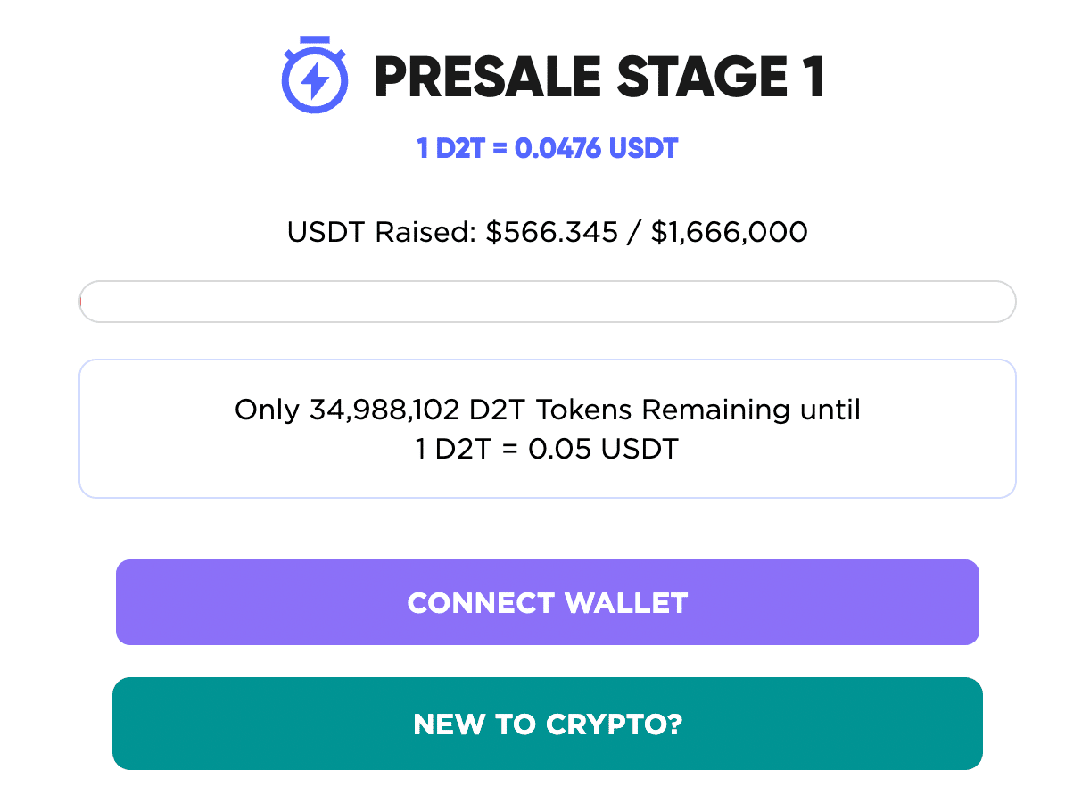Open the New to Crypto? button
This screenshot has height=803, width=1090.
[548, 724]
